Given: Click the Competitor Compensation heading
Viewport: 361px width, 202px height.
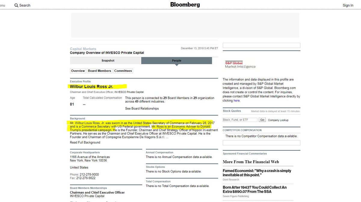Looking at the screenshot, I should [242, 130].
